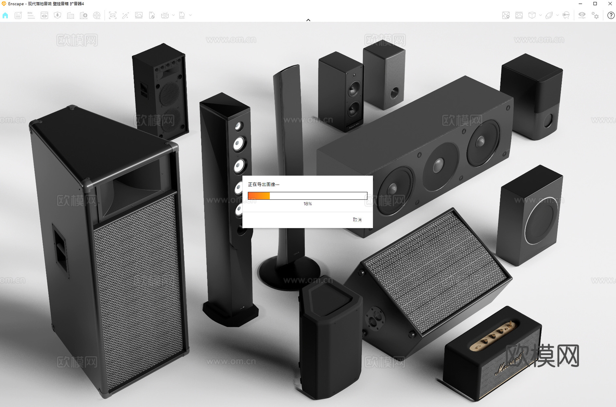Expand the 360 panorama export dropdown
This screenshot has width=616, height=407.
pos(174,15)
